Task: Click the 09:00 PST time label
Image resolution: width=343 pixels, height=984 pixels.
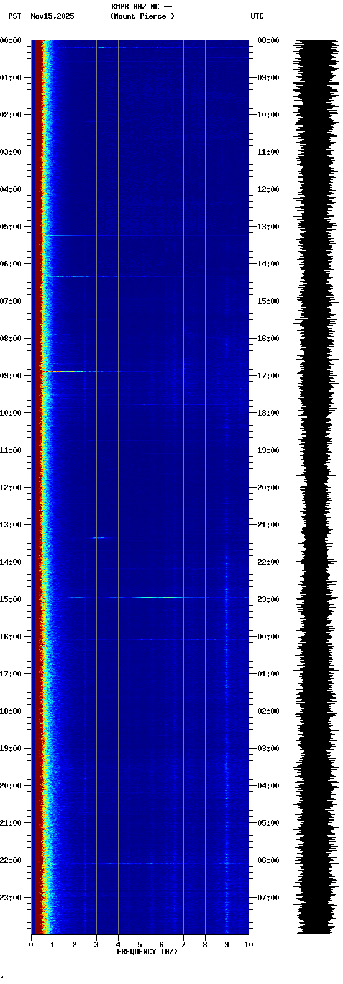Action: tap(11, 376)
